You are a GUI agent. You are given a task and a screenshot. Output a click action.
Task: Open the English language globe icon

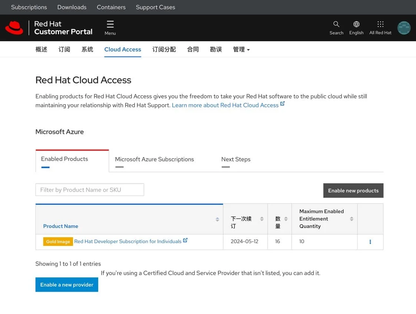click(x=356, y=24)
